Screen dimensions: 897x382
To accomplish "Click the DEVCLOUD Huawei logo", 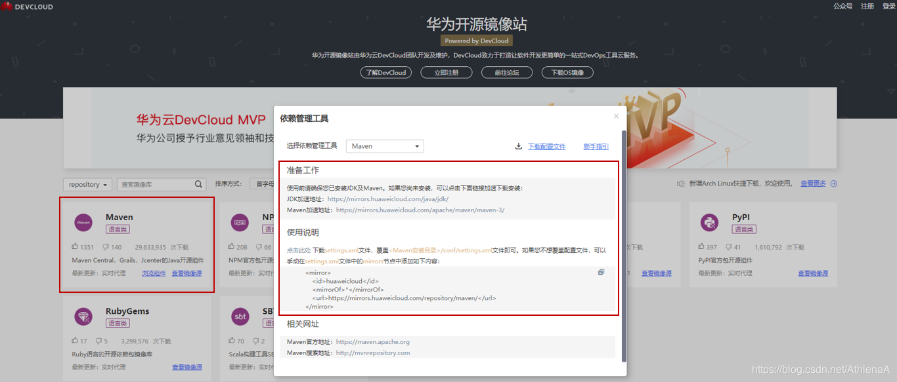I will [27, 7].
